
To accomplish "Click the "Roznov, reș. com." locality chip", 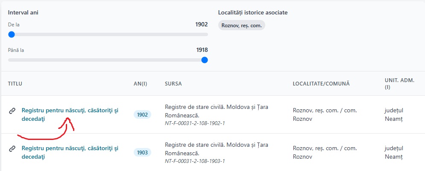I will tap(242, 26).
